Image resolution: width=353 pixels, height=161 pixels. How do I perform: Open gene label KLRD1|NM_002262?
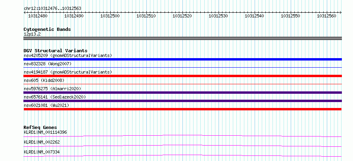42,142
